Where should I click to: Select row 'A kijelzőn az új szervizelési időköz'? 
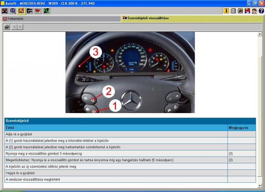(130, 166)
